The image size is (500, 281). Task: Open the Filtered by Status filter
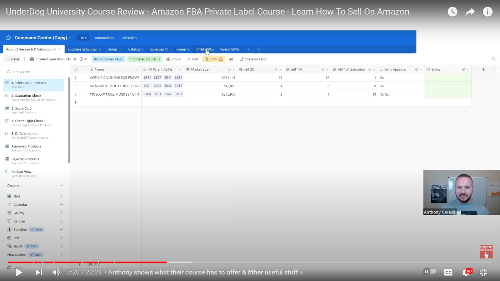coord(144,59)
